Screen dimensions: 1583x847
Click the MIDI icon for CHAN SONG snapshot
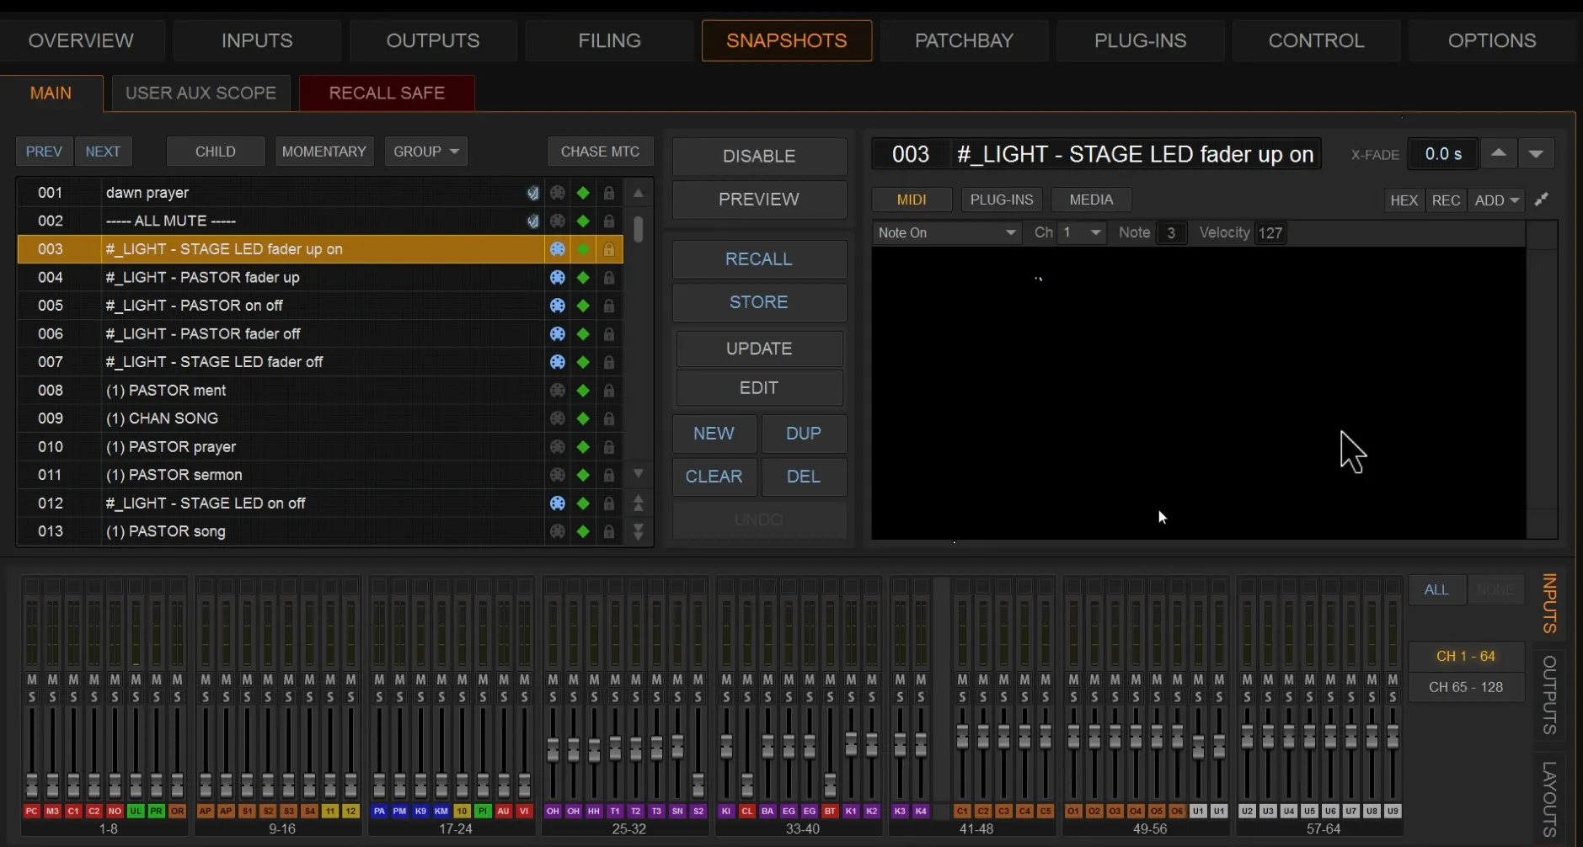[558, 418]
